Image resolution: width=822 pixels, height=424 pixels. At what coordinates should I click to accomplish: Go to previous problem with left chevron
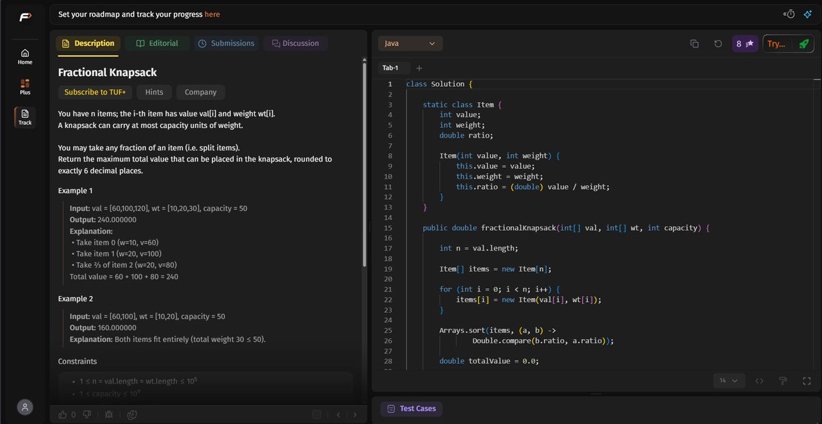[x=338, y=414]
